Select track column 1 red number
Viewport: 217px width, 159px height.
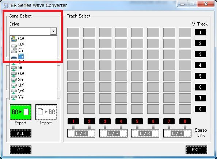point(73,121)
